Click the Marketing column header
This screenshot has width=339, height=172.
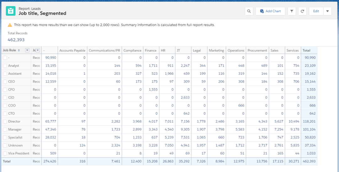[x=216, y=50]
